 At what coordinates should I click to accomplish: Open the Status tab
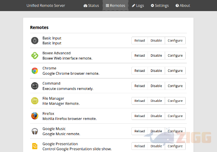coord(91,5)
